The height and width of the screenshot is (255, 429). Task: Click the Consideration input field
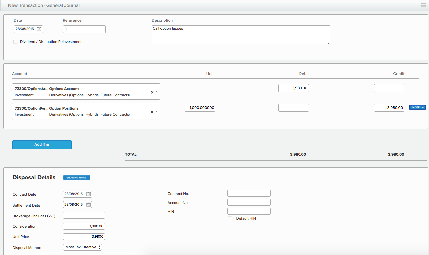click(x=84, y=226)
